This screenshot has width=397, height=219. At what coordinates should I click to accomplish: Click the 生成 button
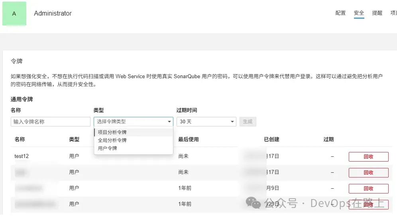click(248, 122)
